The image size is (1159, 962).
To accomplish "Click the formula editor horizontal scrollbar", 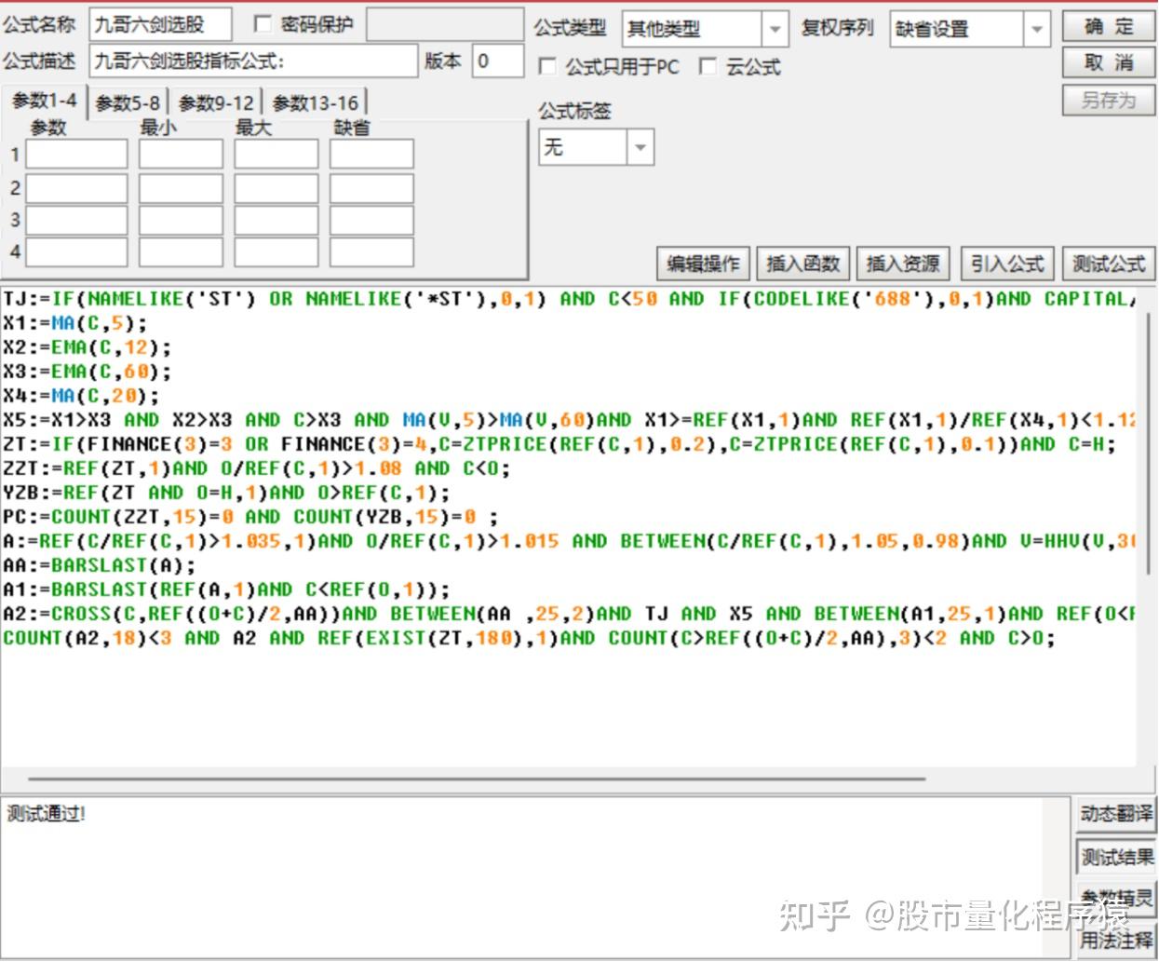I will coord(477,779).
